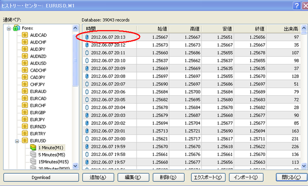Sort by 時間 column header

[x=109, y=29]
